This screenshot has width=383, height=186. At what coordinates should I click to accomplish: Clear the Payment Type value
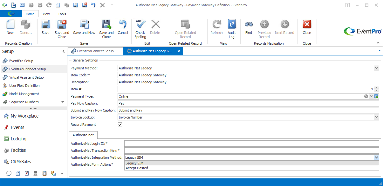pyautogui.click(x=366, y=96)
